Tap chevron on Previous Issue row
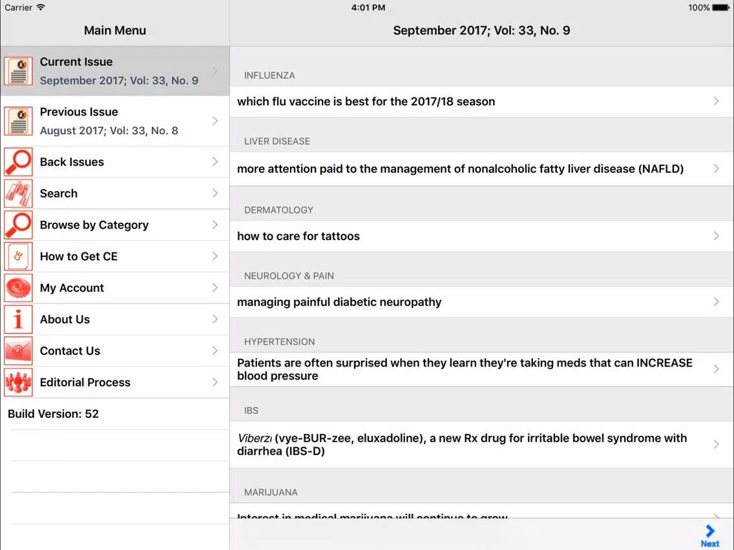This screenshot has height=550, width=734. [x=215, y=121]
